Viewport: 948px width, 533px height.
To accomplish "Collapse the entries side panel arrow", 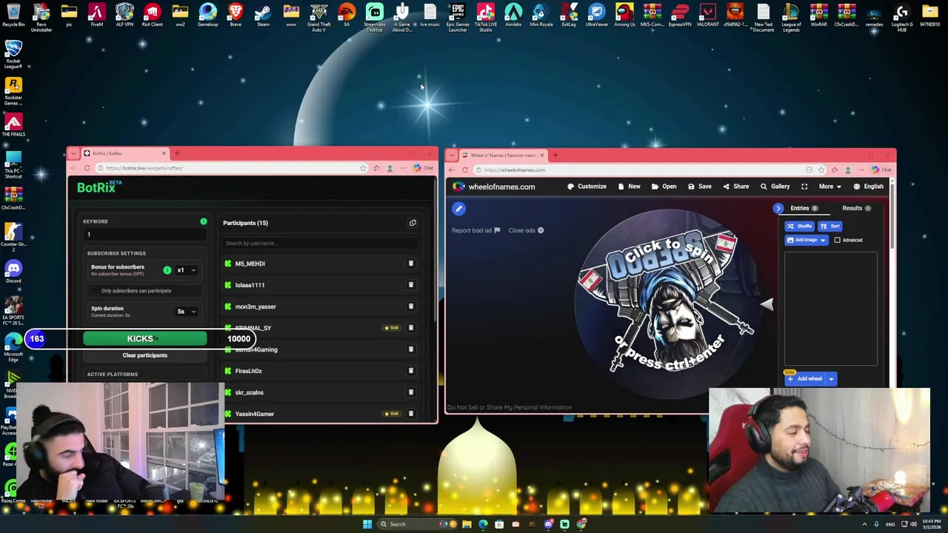I will [778, 209].
